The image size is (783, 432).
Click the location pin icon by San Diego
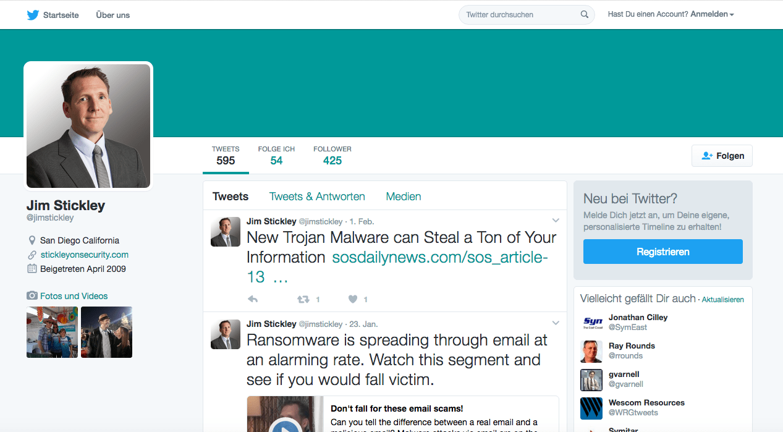pos(32,240)
